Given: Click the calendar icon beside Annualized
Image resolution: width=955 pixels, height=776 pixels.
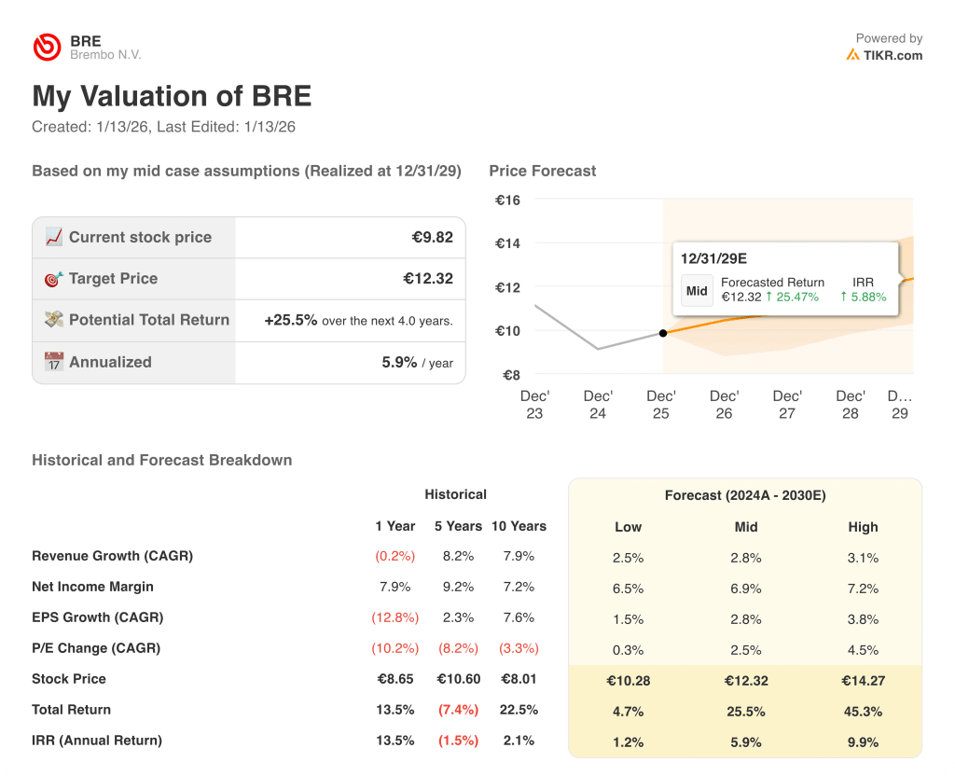Looking at the screenshot, I should coord(54,362).
